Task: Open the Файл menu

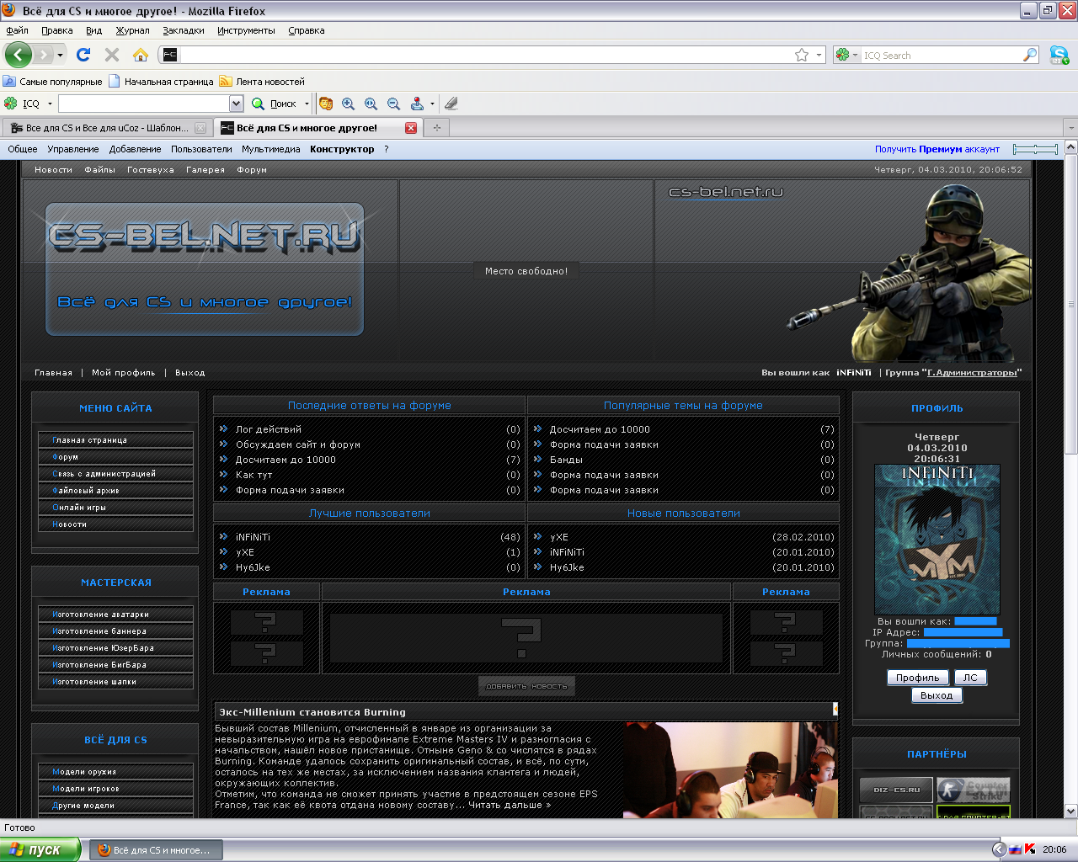Action: pos(17,30)
